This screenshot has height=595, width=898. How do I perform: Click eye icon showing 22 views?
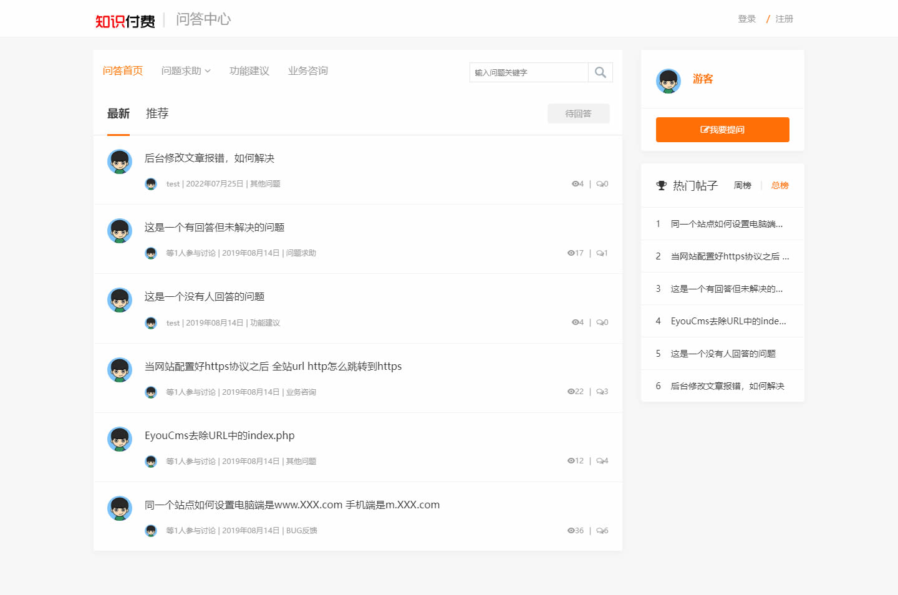click(x=571, y=392)
